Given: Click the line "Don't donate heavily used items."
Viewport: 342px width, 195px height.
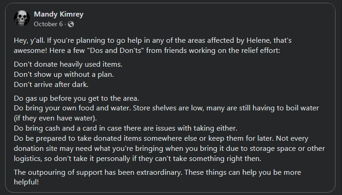Looking at the screenshot, I should tap(68, 63).
